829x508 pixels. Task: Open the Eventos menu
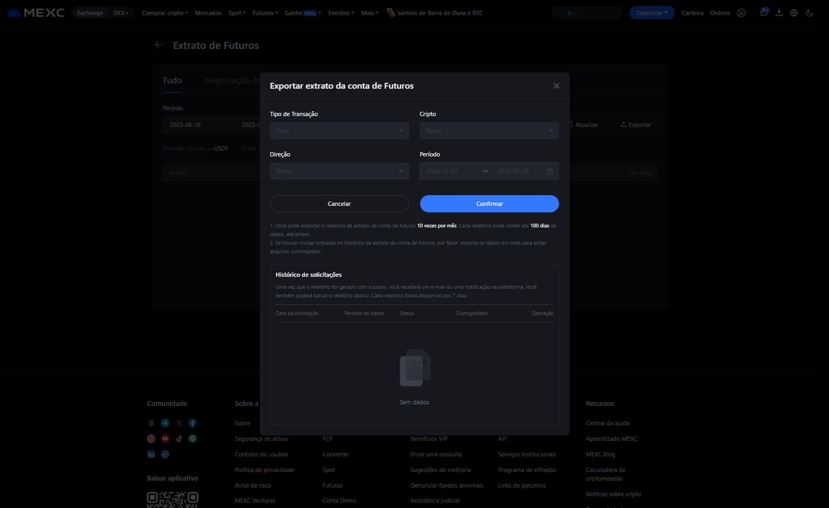coord(341,13)
